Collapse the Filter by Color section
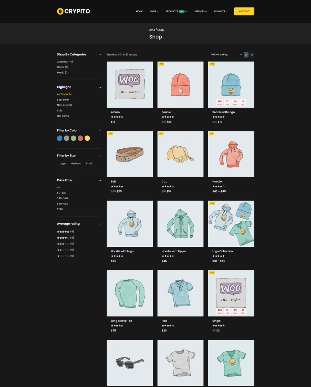Screen dimensions: 311x387 click(x=100, y=131)
